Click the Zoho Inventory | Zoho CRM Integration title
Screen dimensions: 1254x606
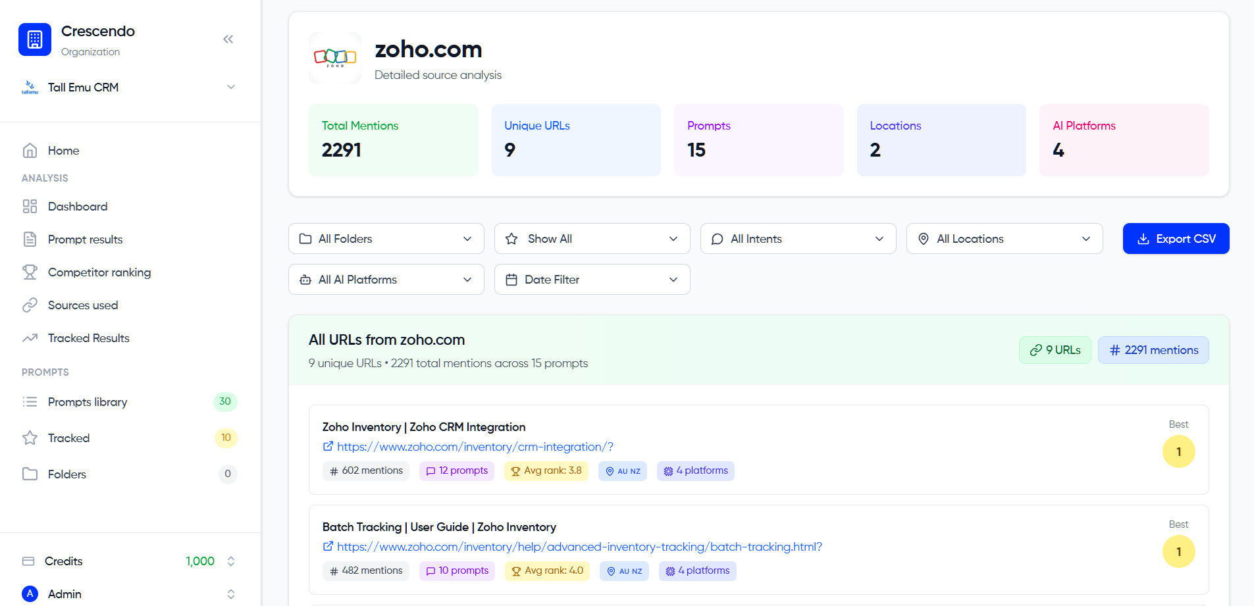[x=424, y=427]
